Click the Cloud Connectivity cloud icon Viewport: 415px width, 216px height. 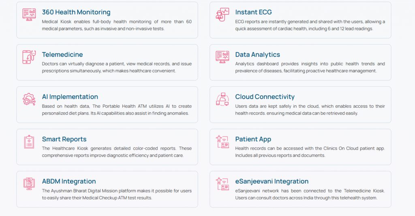click(x=222, y=99)
